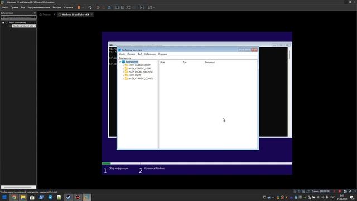The width and height of the screenshot is (357, 201).
Task: Open registry editor Избранное menu
Action: pyautogui.click(x=150, y=54)
